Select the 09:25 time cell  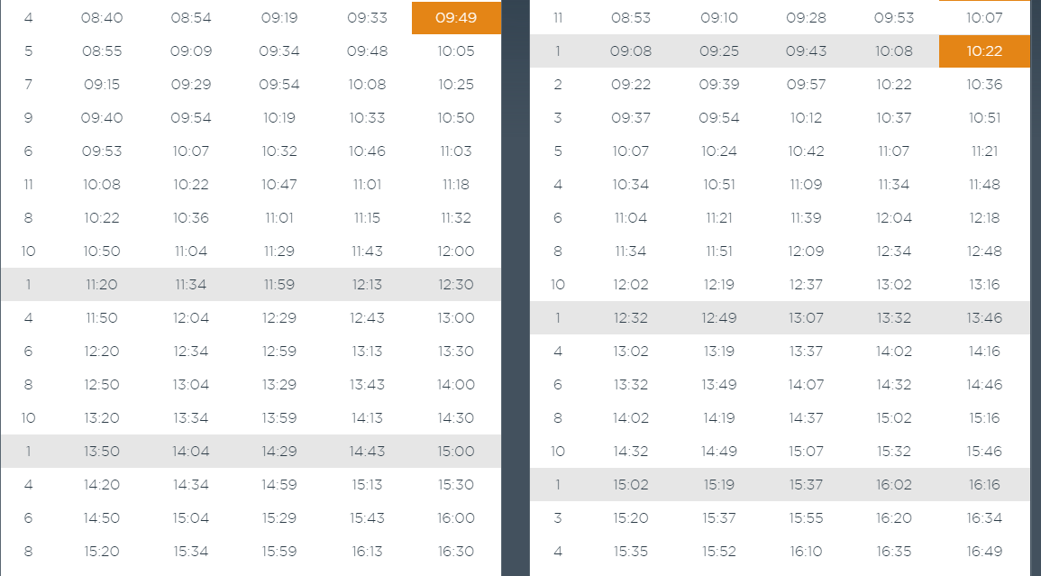[719, 51]
